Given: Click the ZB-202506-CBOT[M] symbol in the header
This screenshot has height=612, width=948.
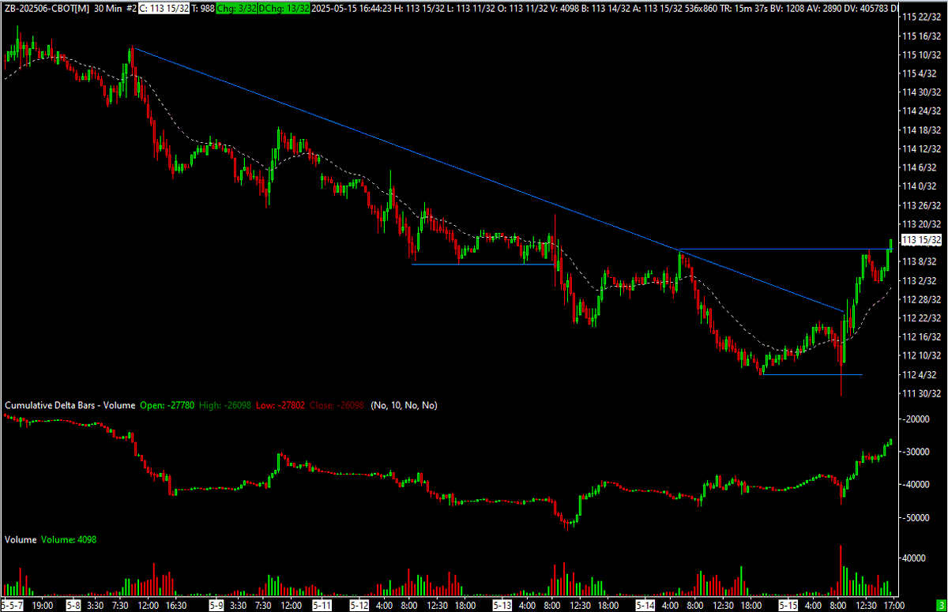Looking at the screenshot, I should click(47, 8).
